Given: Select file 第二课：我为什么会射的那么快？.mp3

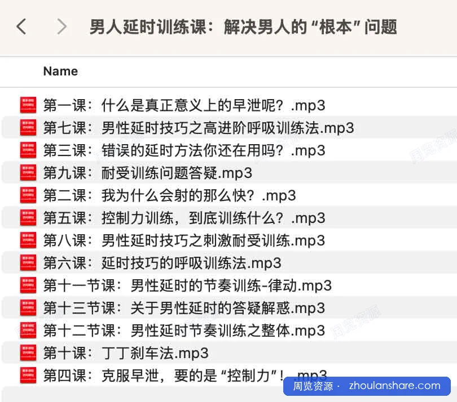Looking at the screenshot, I should pos(170,195).
